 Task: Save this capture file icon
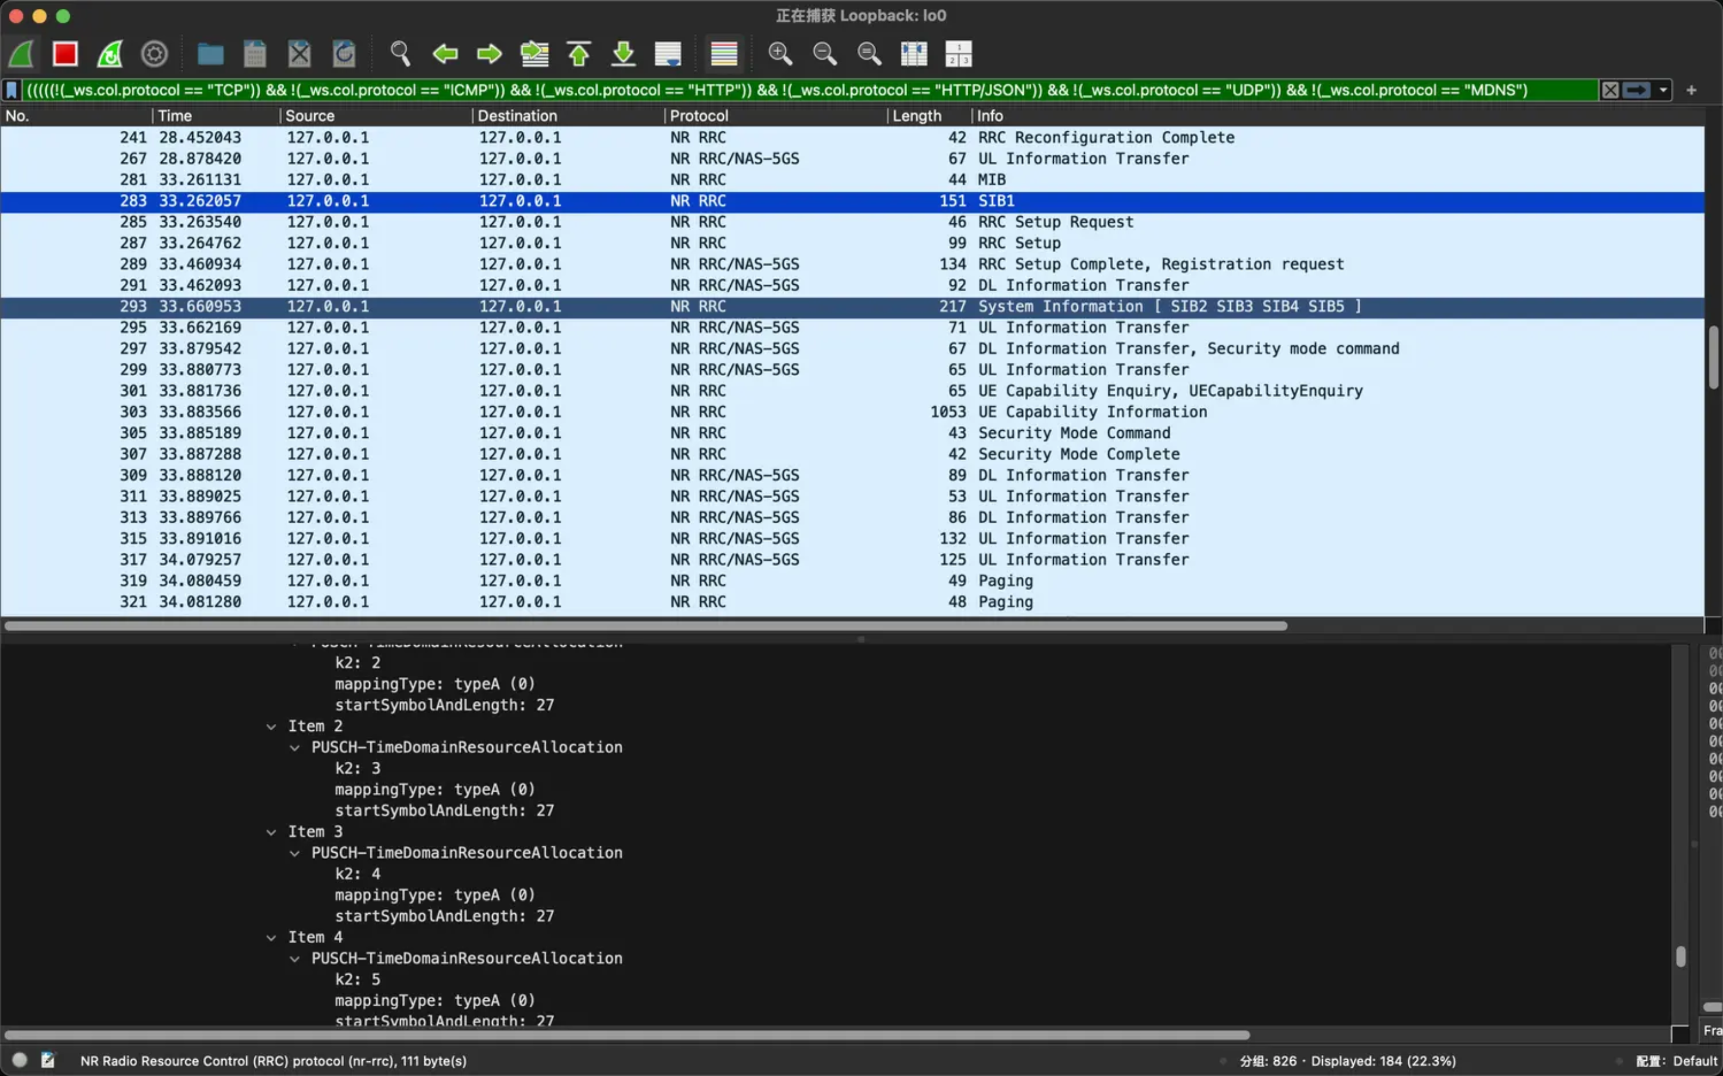coord(255,54)
